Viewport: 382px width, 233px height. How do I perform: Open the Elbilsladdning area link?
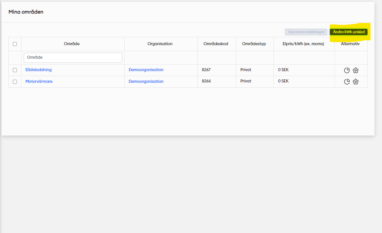pos(38,70)
